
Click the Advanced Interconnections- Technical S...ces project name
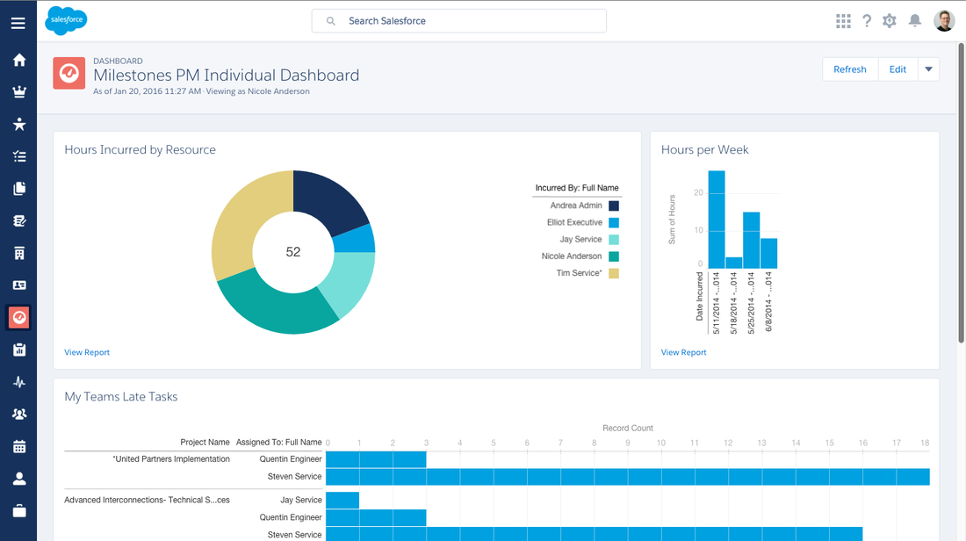click(147, 500)
